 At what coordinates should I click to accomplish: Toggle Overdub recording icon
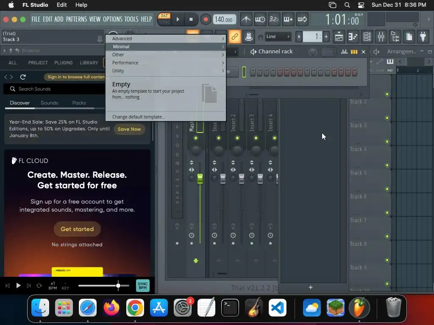pos(288,19)
